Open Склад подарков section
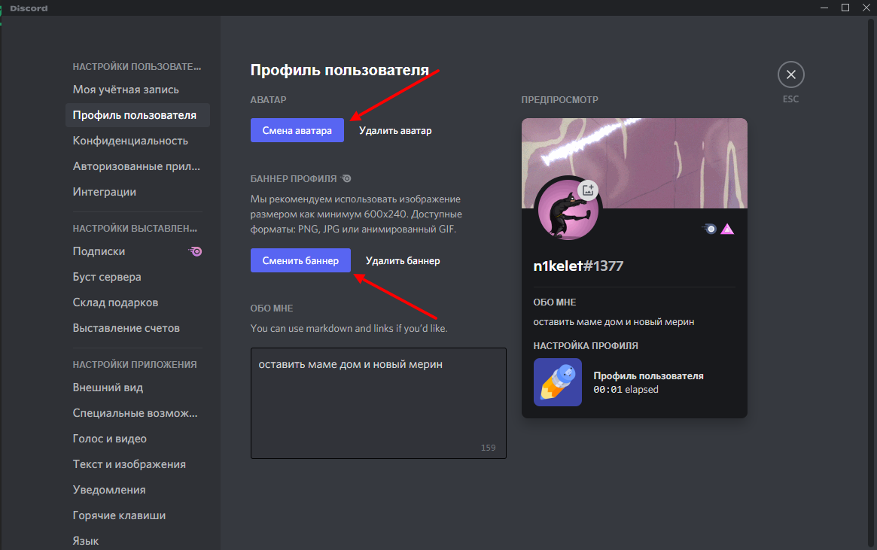 138,302
